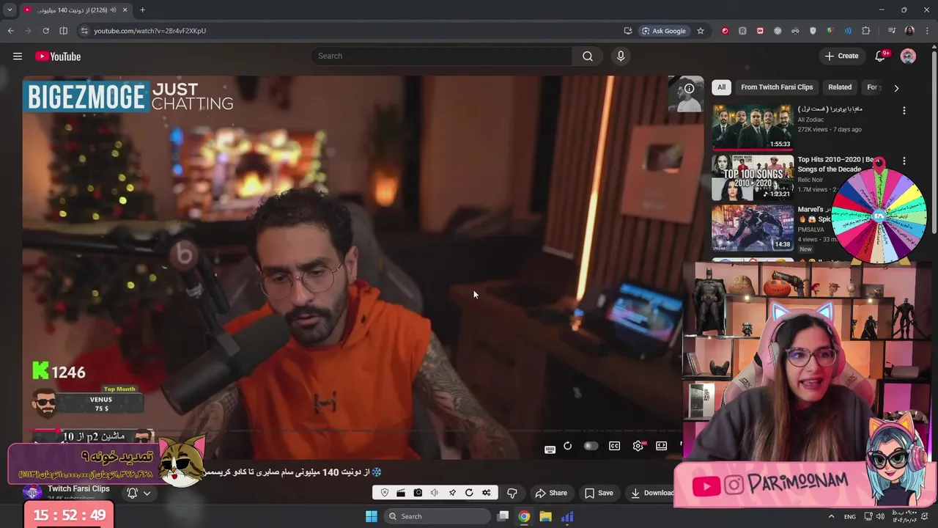Click the address bar URL
Viewport: 938px width, 528px height.
[x=149, y=31]
